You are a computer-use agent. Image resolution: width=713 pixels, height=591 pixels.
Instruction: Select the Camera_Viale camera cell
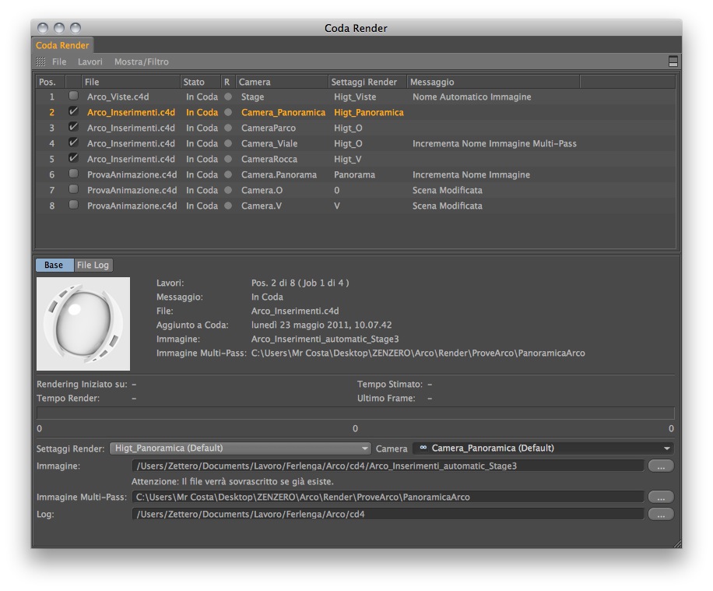[x=269, y=143]
